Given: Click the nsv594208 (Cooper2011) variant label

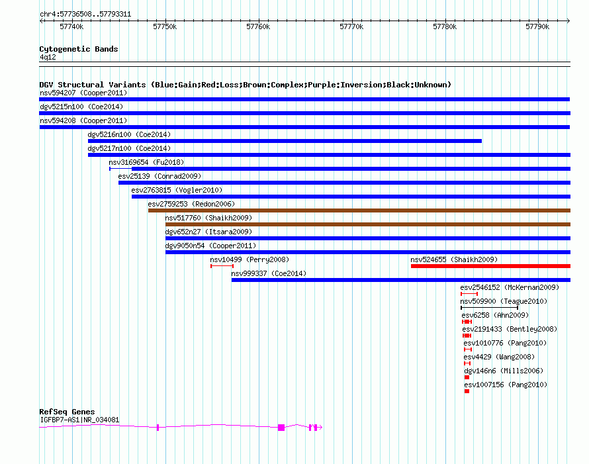Looking at the screenshot, I should point(83,120).
